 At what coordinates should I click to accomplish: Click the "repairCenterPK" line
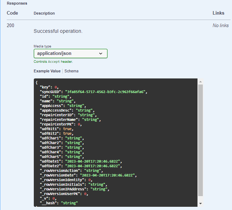[x=61, y=124]
